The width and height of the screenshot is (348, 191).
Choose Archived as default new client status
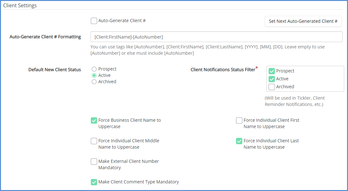coord(94,82)
